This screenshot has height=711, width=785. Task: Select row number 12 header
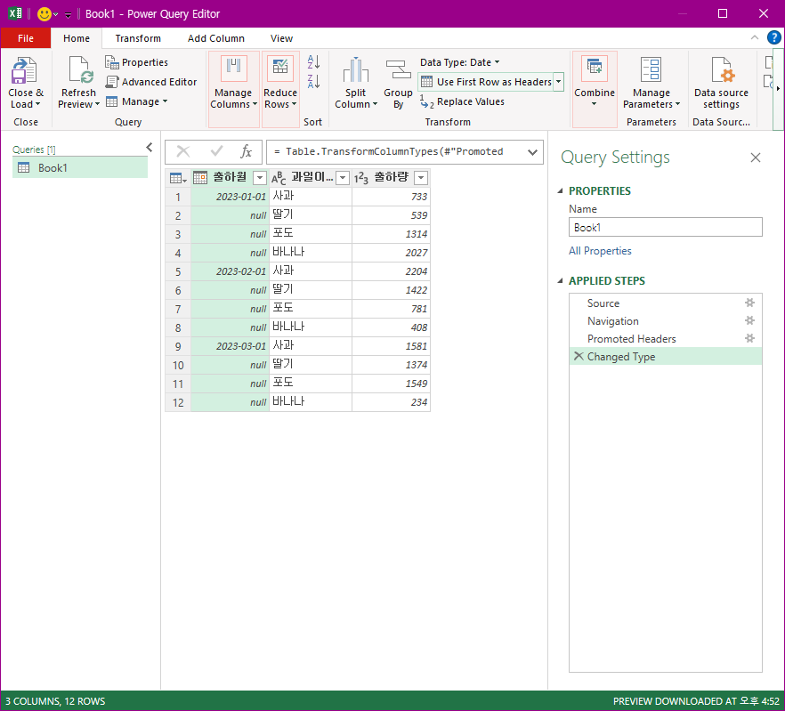click(178, 402)
